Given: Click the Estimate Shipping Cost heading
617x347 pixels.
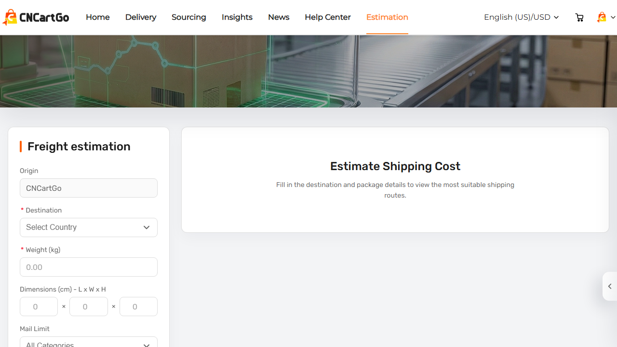Looking at the screenshot, I should tap(395, 166).
